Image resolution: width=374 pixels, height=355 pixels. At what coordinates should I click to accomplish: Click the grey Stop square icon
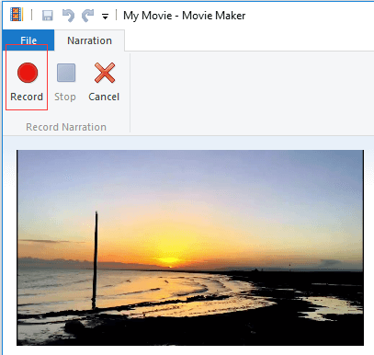pos(66,73)
